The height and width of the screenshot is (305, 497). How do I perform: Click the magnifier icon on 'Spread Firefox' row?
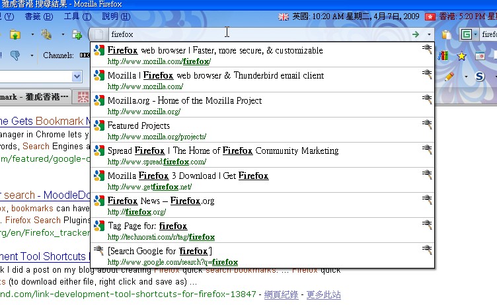pos(427,149)
